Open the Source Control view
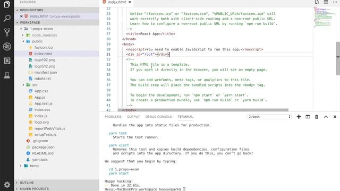 tap(7, 32)
